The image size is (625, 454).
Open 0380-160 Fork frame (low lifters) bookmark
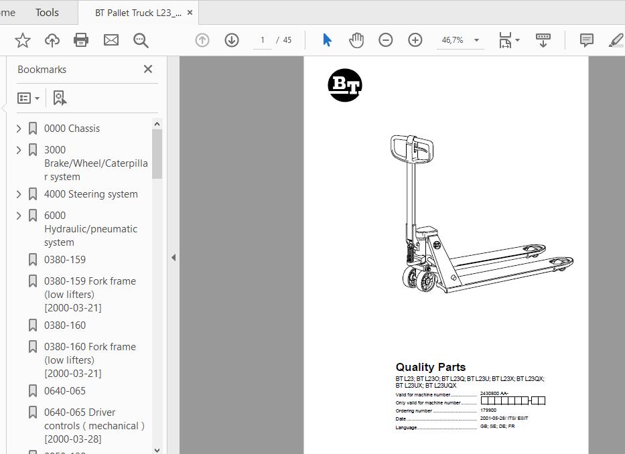(90, 360)
